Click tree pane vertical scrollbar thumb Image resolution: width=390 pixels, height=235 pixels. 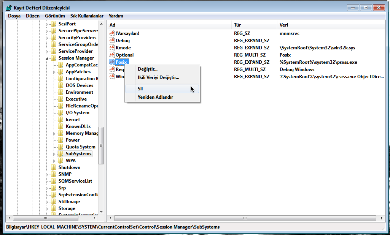[101, 145]
